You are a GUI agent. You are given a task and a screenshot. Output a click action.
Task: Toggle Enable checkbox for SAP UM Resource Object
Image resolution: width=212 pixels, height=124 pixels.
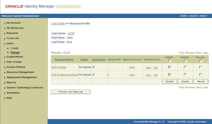click(x=169, y=74)
